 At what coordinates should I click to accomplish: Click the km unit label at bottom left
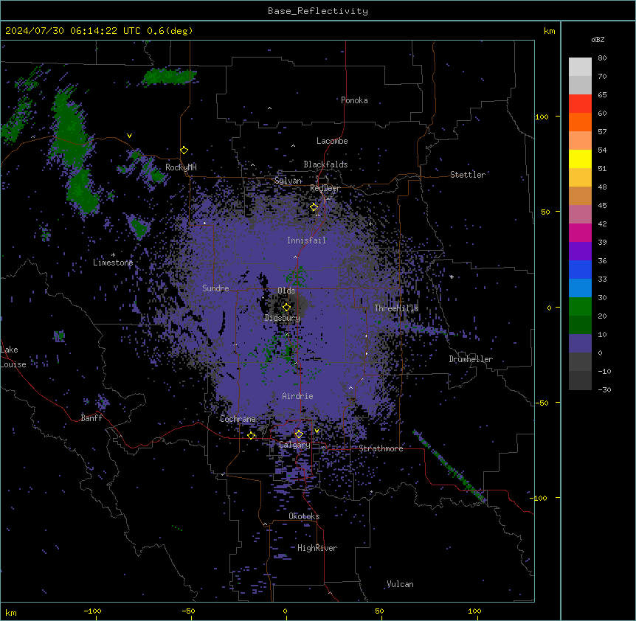[x=11, y=613]
